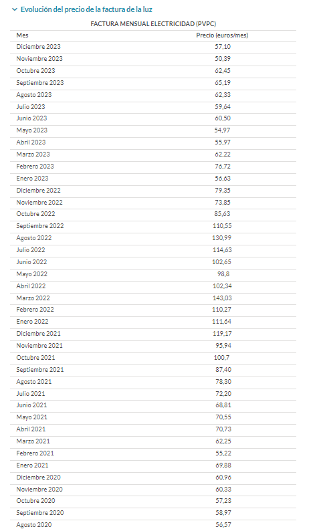Select the Noviembre 2020 row label
This screenshot has width=317, height=531.
pyautogui.click(x=39, y=490)
